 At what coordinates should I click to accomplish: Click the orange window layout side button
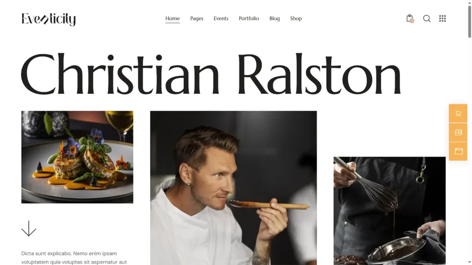458,151
